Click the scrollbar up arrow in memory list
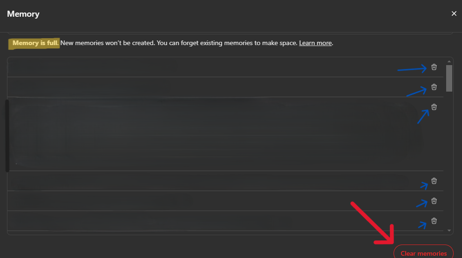 [449, 61]
